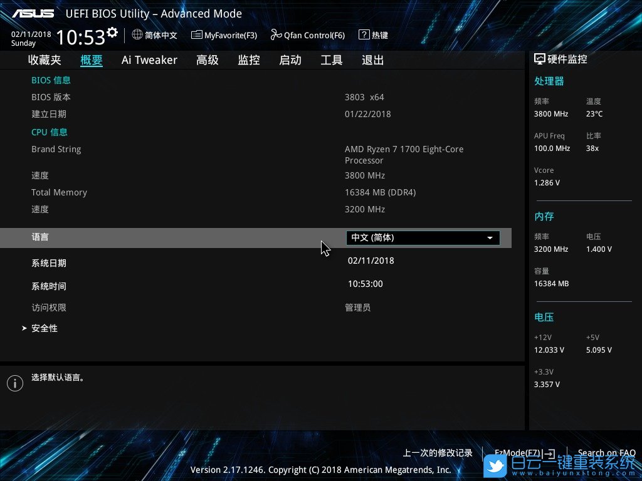This screenshot has height=481, width=642.
Task: Click the EzMode exit arrow icon
Action: (x=549, y=453)
